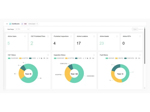Open Active Users card options menu
Image resolution: width=150 pixels, height=112 pixels.
tap(25, 36)
